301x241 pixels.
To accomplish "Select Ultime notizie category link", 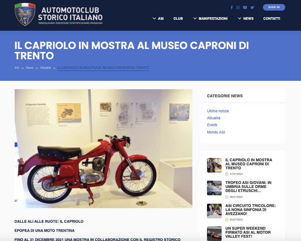I will (218, 111).
